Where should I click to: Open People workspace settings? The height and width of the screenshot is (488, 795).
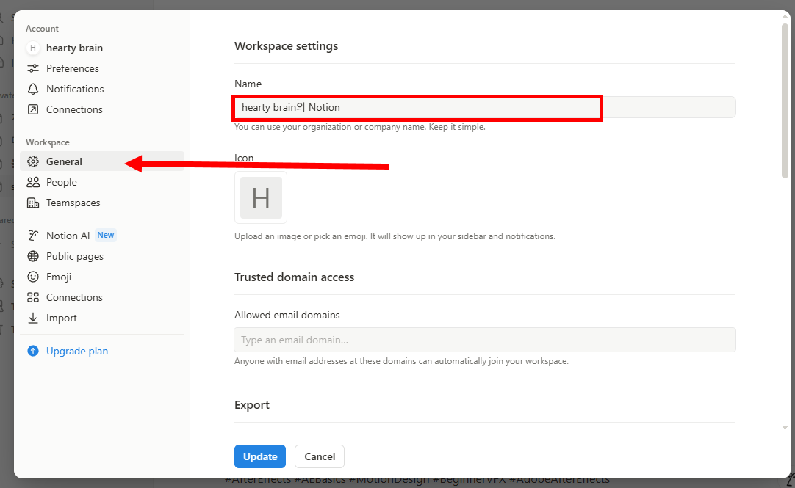click(x=102, y=182)
